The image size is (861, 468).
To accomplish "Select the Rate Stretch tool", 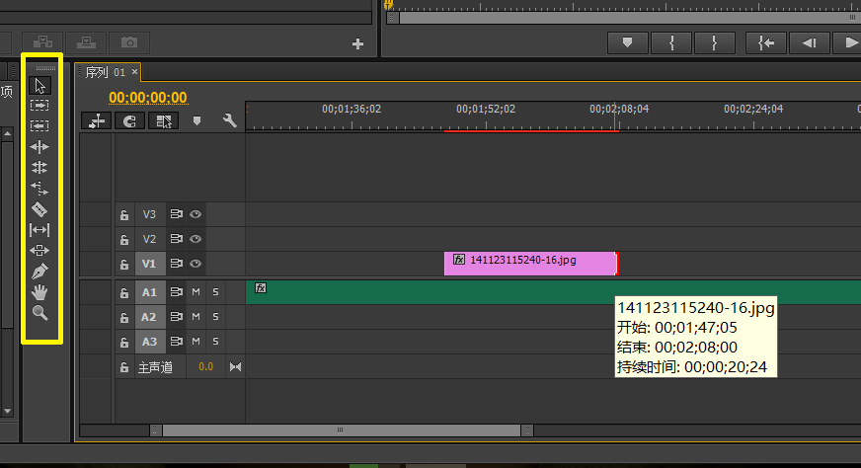I will [x=39, y=189].
